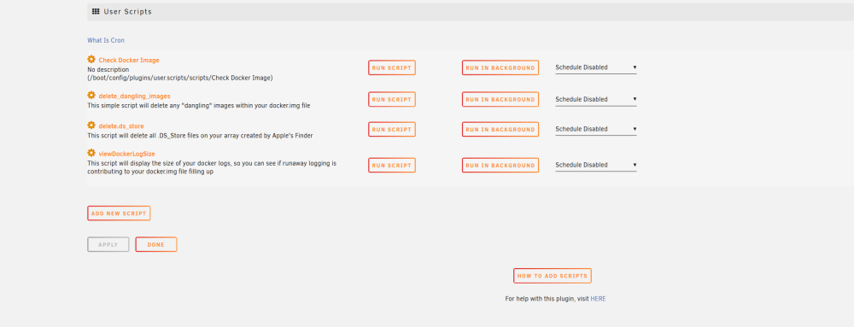Expand schedule dropdown for delete.ds_store
The image size is (854, 327).
click(x=596, y=130)
